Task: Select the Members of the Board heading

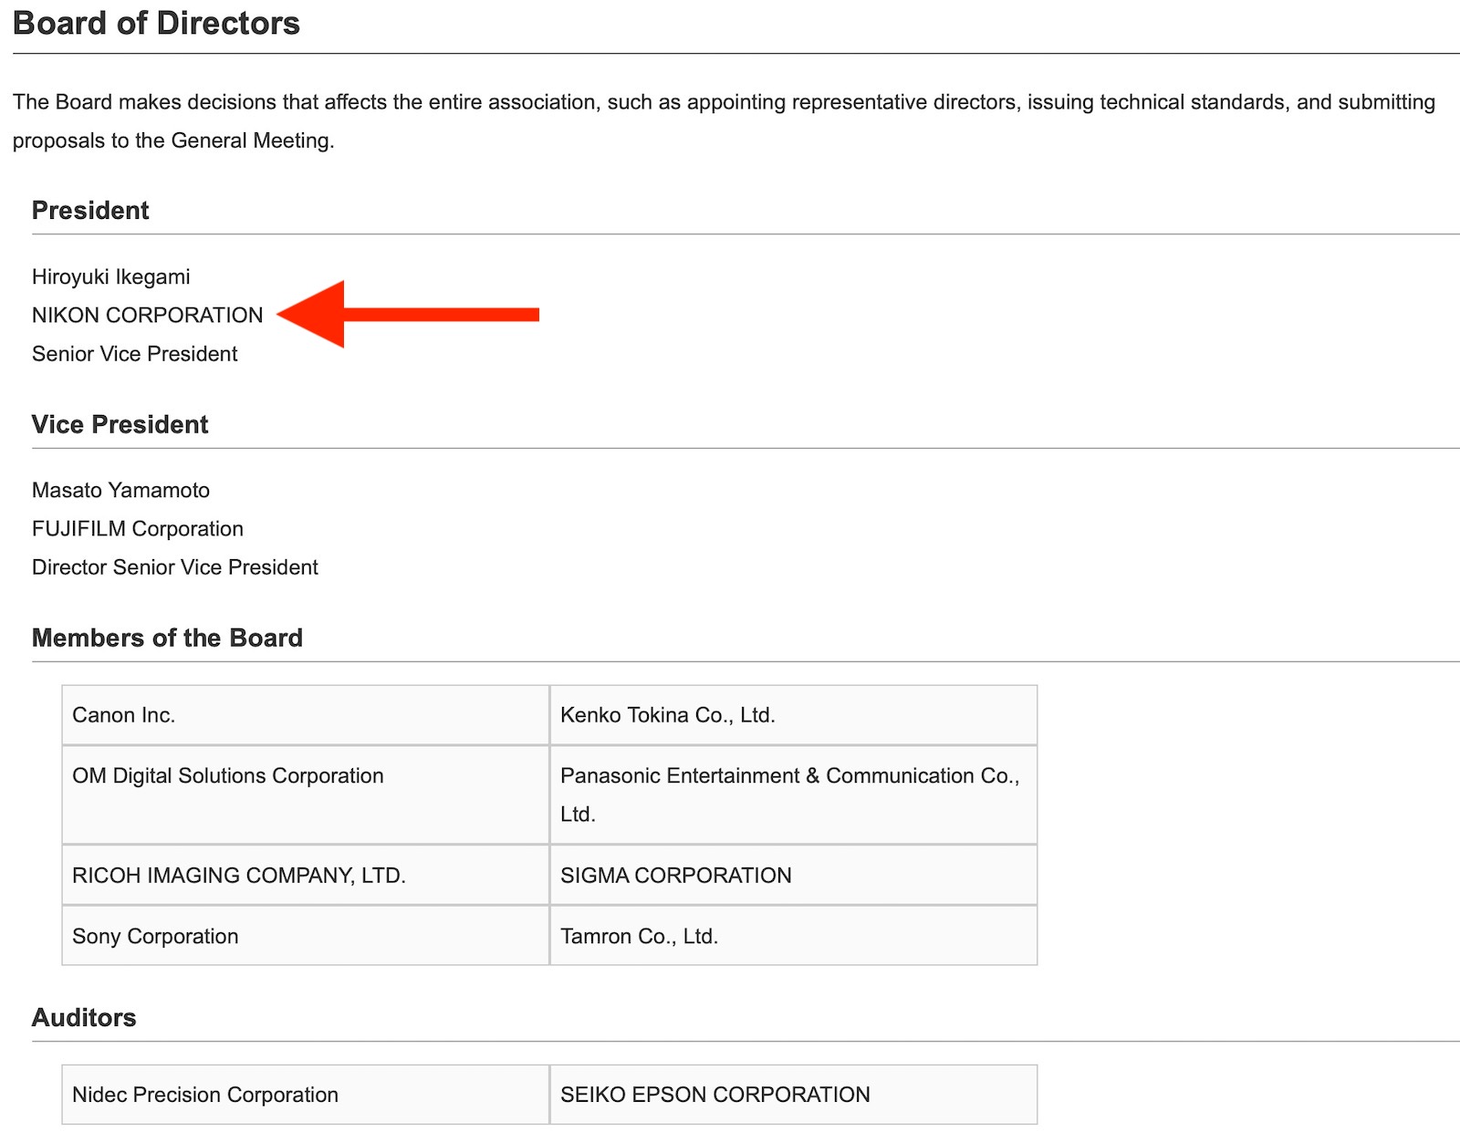Action: coord(167,638)
